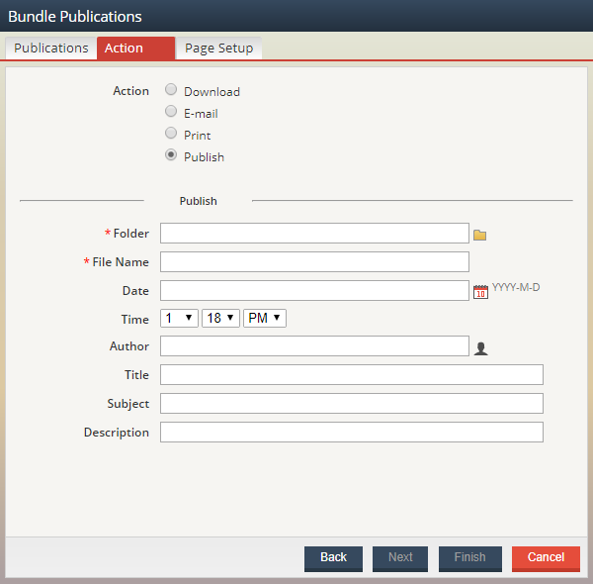Screen dimensions: 593x584
Task: Click the Bundle Publications dialog title
Action: click(x=75, y=16)
